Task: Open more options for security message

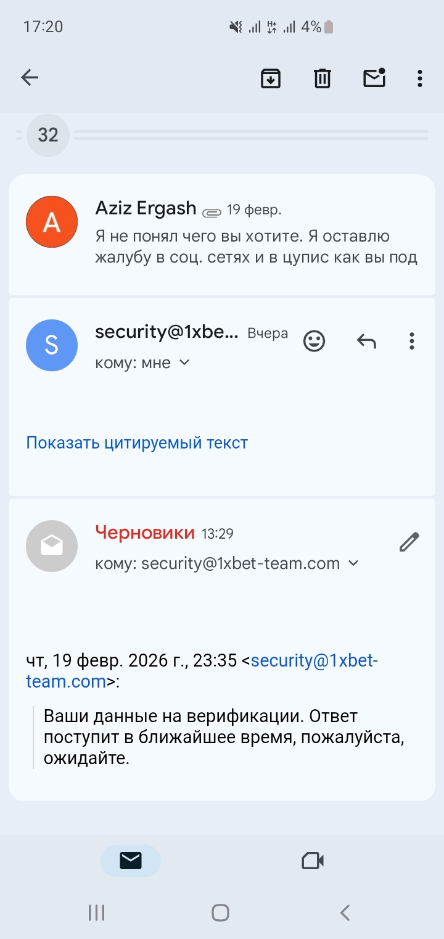Action: tap(411, 340)
